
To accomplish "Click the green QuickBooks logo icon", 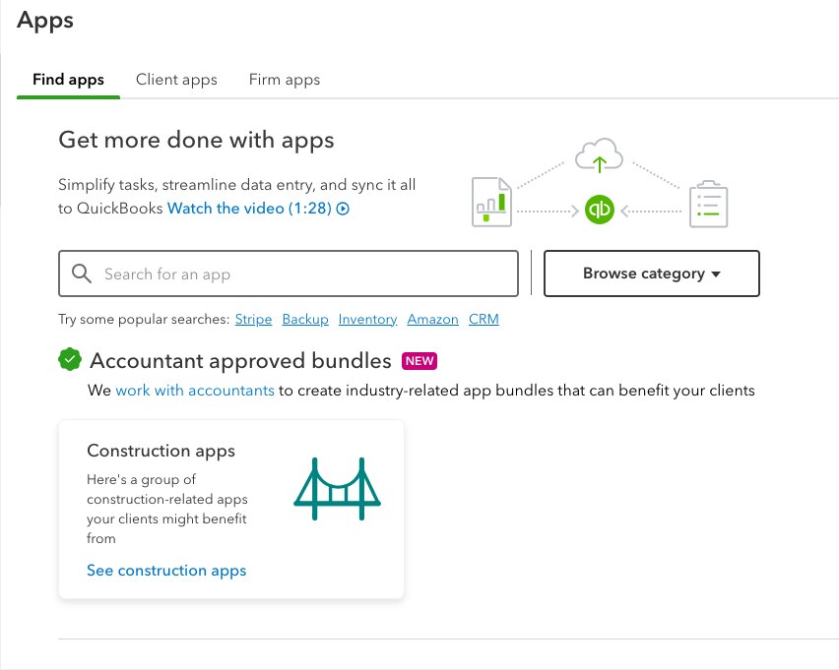I will coord(600,210).
